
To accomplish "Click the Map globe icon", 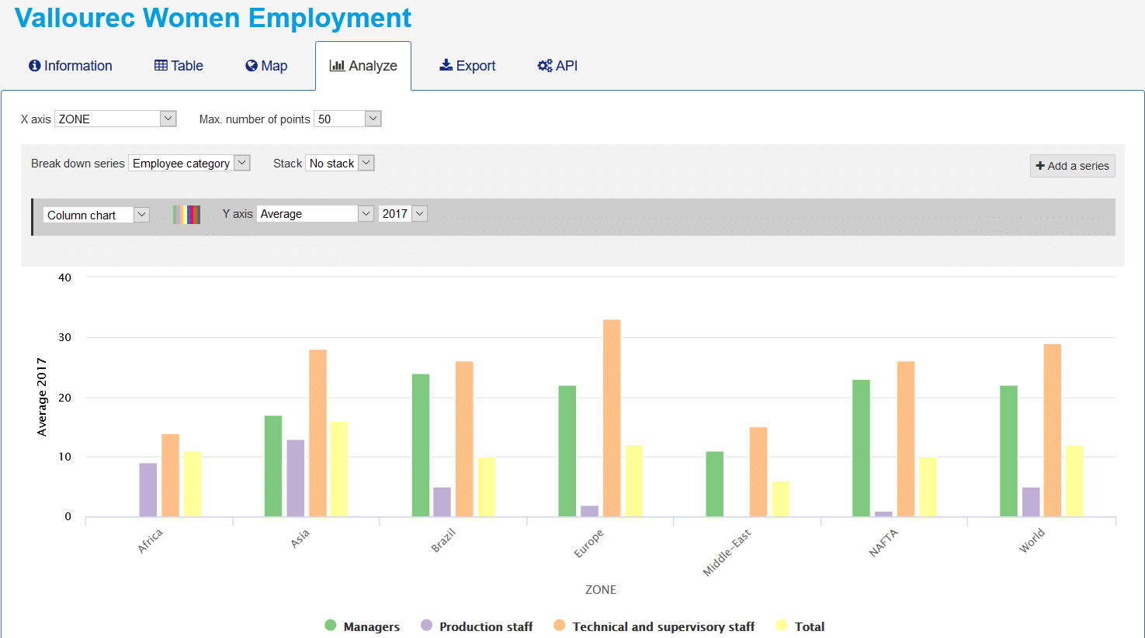I will coord(252,66).
